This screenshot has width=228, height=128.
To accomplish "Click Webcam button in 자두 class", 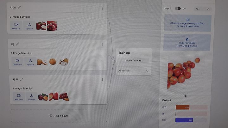I will (x=19, y=97).
